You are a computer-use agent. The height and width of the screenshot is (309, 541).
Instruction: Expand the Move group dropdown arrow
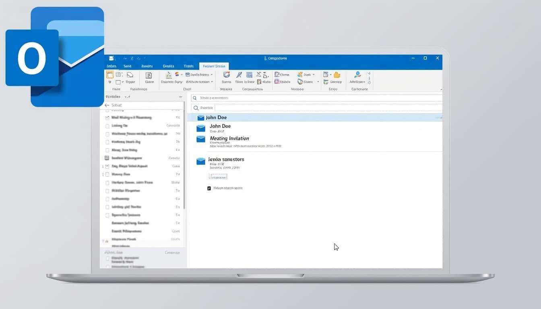click(318, 81)
